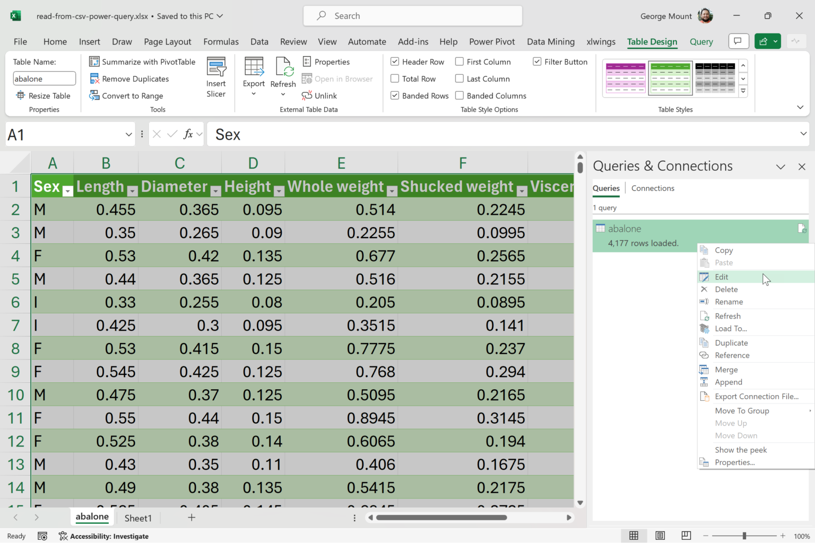Image resolution: width=815 pixels, height=543 pixels.
Task: Click the Unlink table icon
Action: (x=307, y=95)
